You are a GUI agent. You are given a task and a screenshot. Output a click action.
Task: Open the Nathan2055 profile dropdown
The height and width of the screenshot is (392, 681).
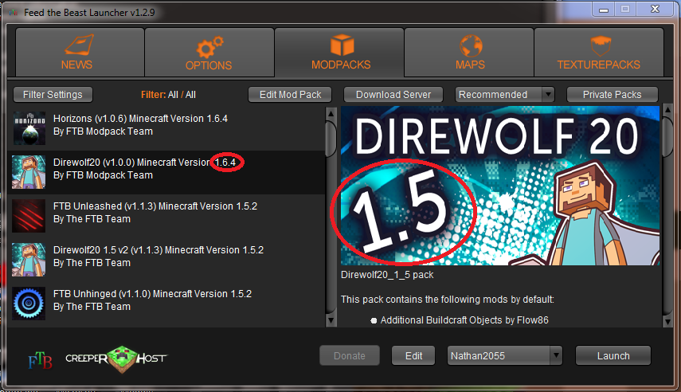pyautogui.click(x=505, y=355)
